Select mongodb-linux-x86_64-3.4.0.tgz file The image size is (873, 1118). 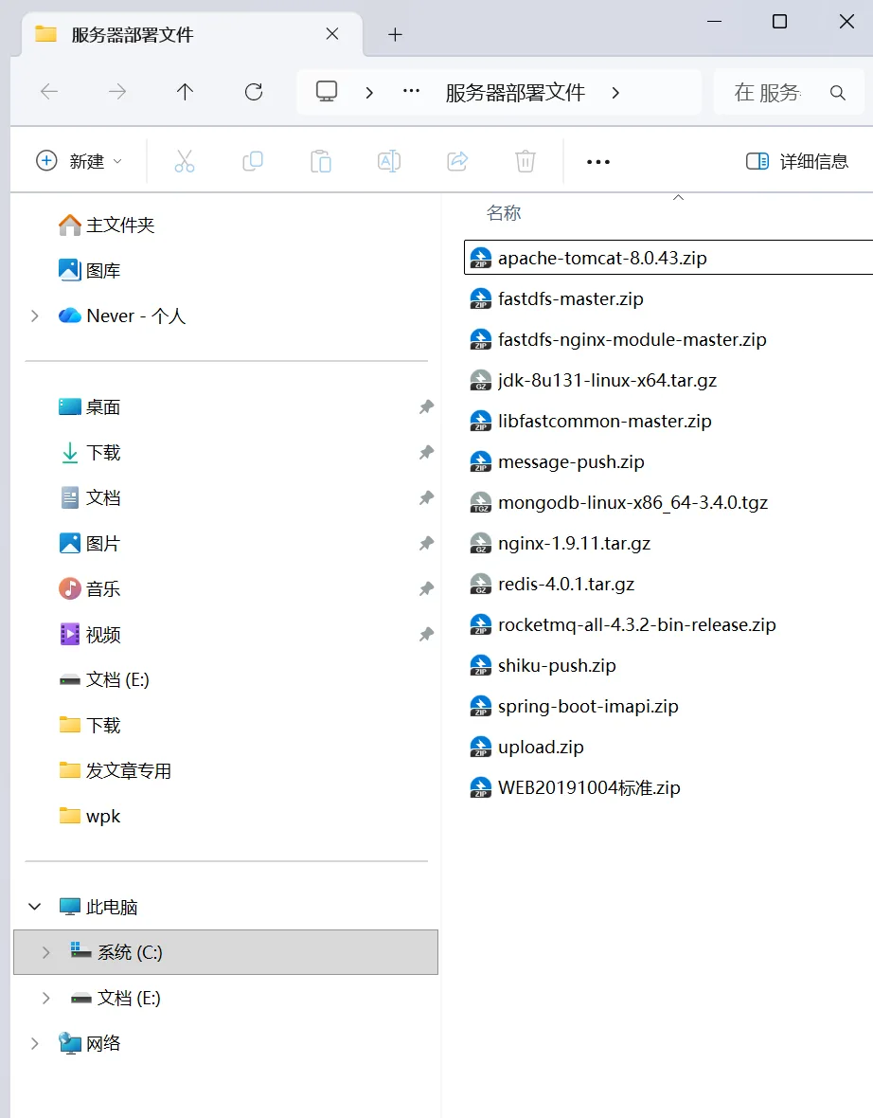618,503
